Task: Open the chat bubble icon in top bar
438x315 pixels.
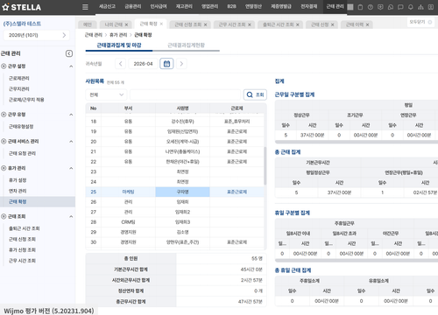Action: coord(400,7)
